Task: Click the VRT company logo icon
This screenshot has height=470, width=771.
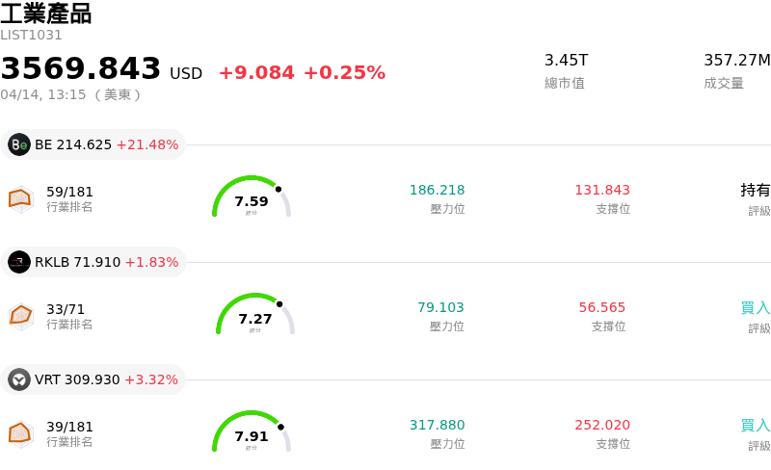Action: pos(19,379)
